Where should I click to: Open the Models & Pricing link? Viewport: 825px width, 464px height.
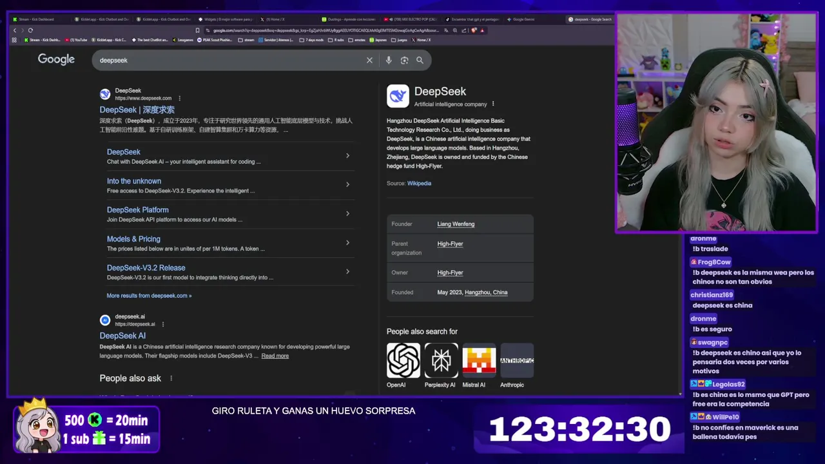tap(133, 239)
